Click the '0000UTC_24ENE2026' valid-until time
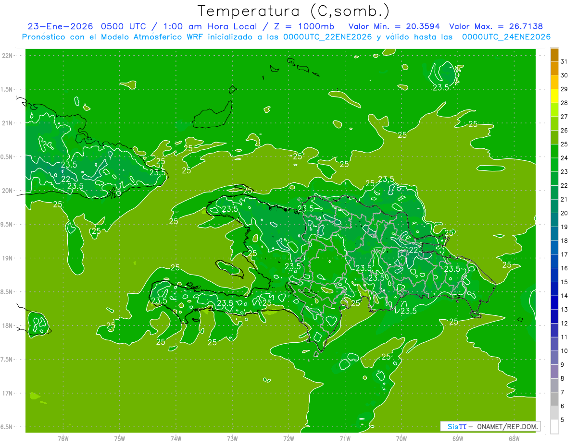Viewport: 577px width, 445px height. point(506,37)
